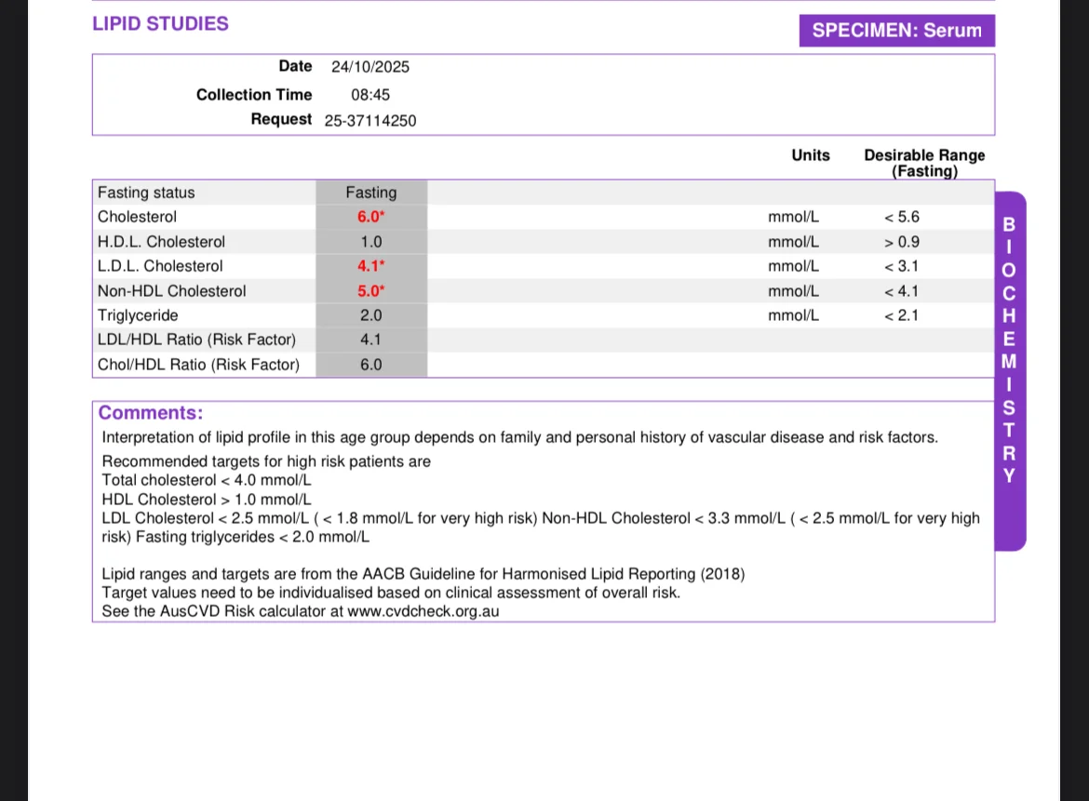The image size is (1089, 801).
Task: Select the < 5.6 cholesterol desirable range
Action: [902, 217]
